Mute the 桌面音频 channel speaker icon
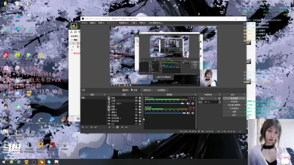This screenshot has width=294, height=165. 188,113
